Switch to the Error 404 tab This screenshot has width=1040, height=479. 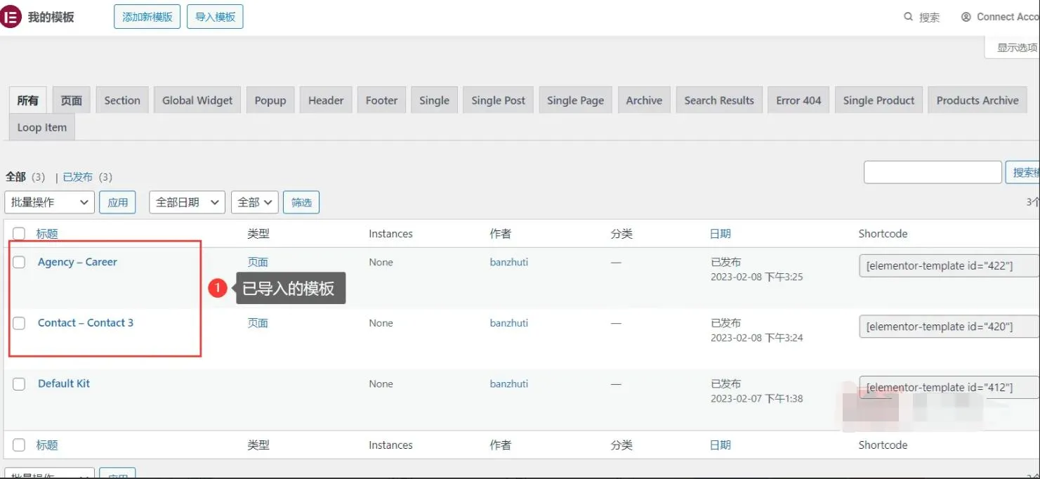pyautogui.click(x=798, y=100)
